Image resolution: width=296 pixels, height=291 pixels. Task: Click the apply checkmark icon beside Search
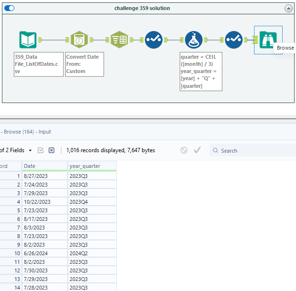click(197, 150)
